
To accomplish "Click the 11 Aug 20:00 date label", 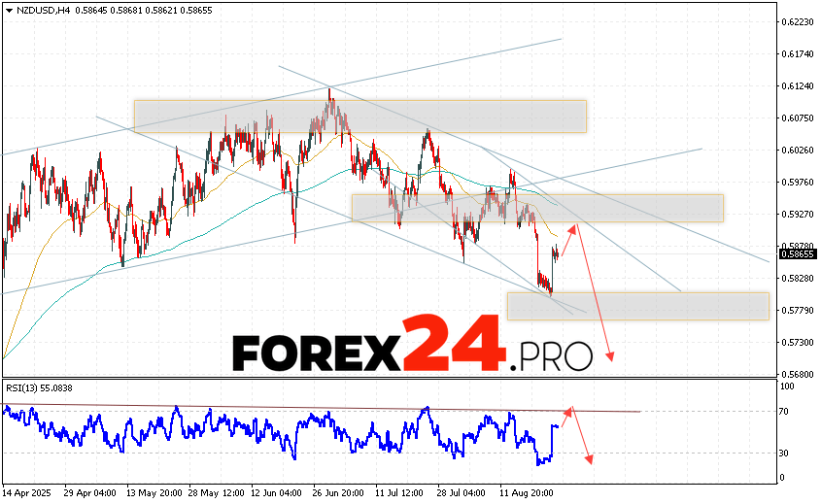I will click(525, 493).
